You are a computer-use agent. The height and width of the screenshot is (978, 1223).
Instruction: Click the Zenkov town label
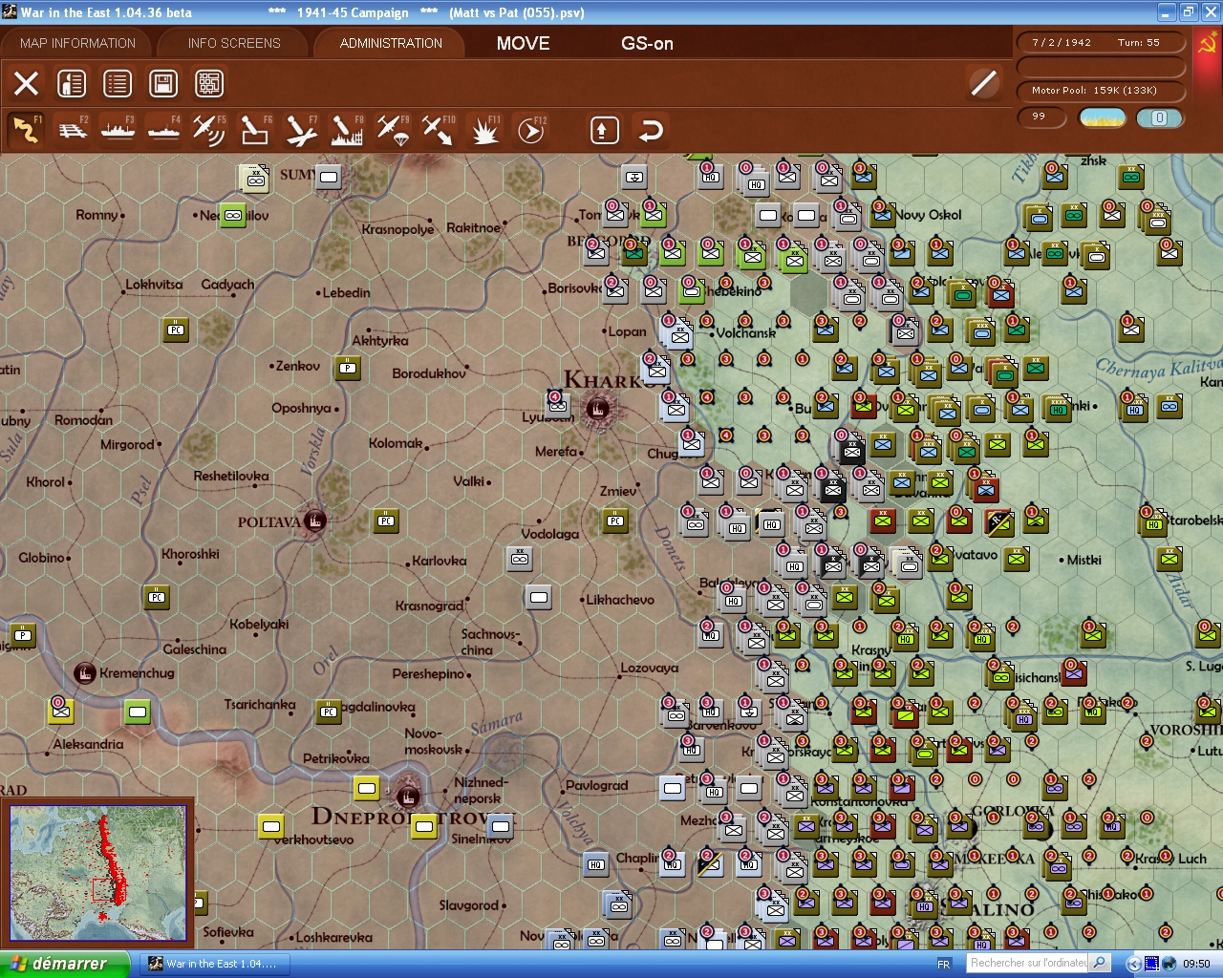(297, 366)
